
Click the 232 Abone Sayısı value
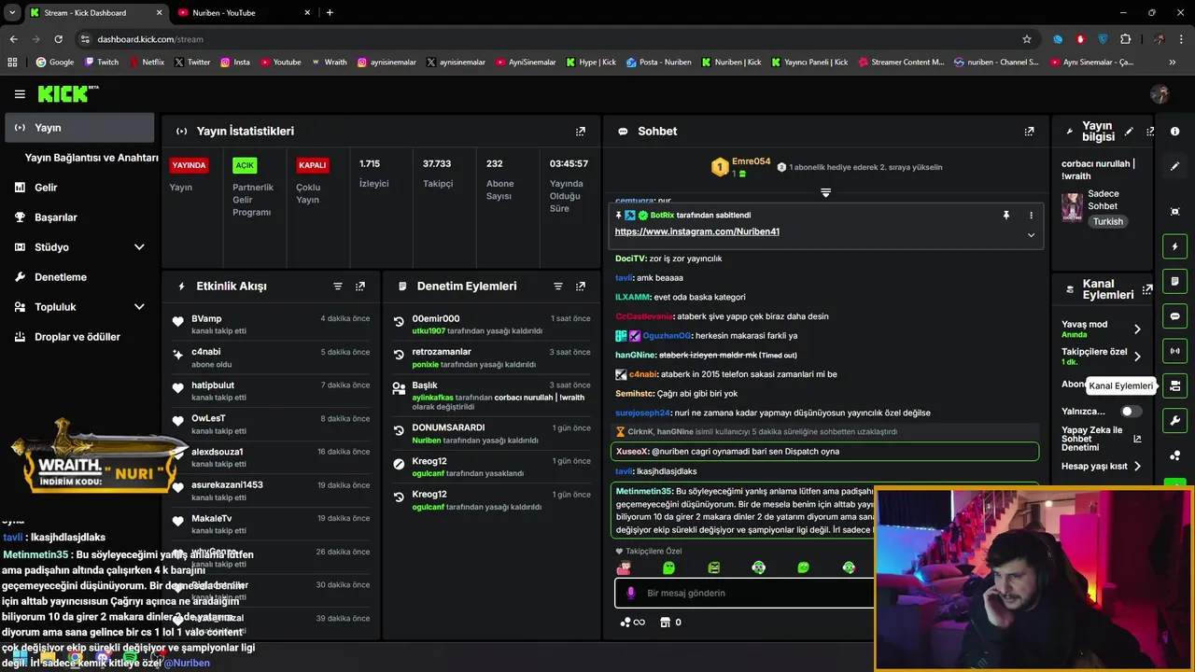coord(495,164)
